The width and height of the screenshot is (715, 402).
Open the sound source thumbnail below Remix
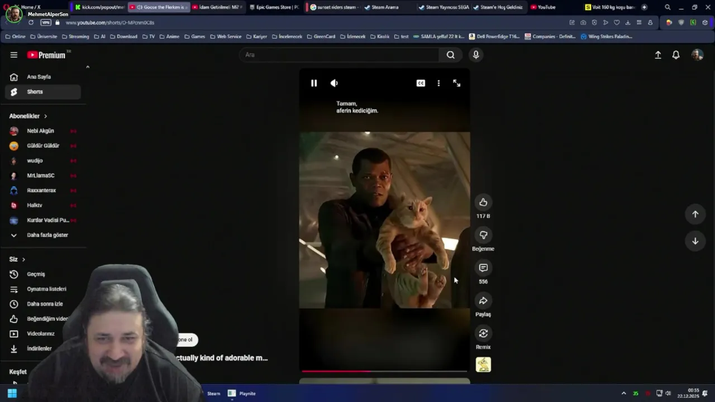tap(483, 365)
